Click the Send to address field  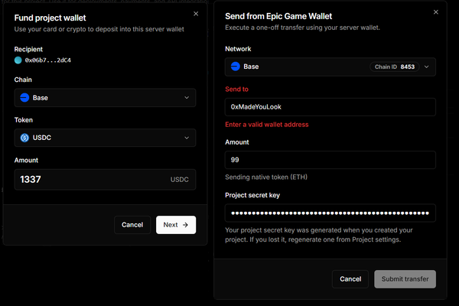(330, 106)
